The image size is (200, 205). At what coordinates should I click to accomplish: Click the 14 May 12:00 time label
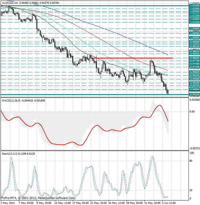pos(62,203)
